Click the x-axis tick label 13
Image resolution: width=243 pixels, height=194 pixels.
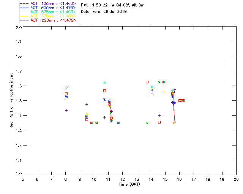pos(137,179)
